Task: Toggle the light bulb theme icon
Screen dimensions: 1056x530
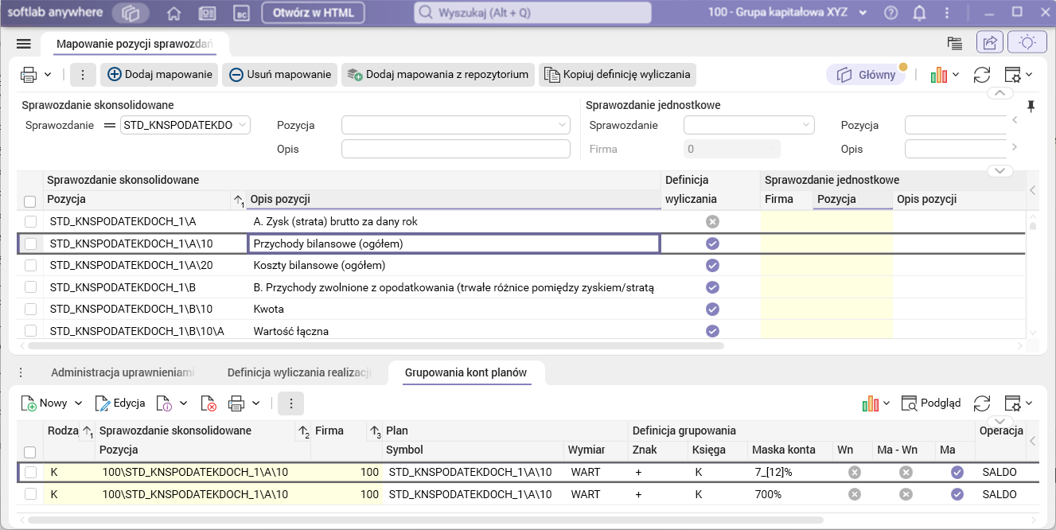Action: click(x=1027, y=43)
